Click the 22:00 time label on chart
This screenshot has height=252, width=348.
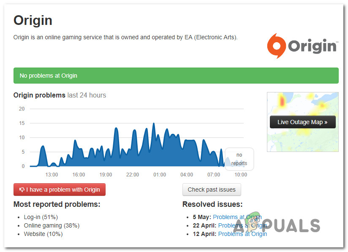pos(133,175)
